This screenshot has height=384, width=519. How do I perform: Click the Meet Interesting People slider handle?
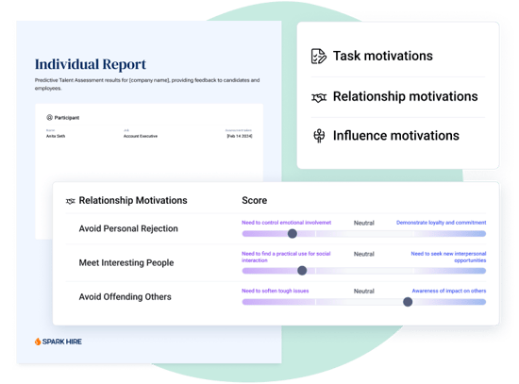point(302,271)
